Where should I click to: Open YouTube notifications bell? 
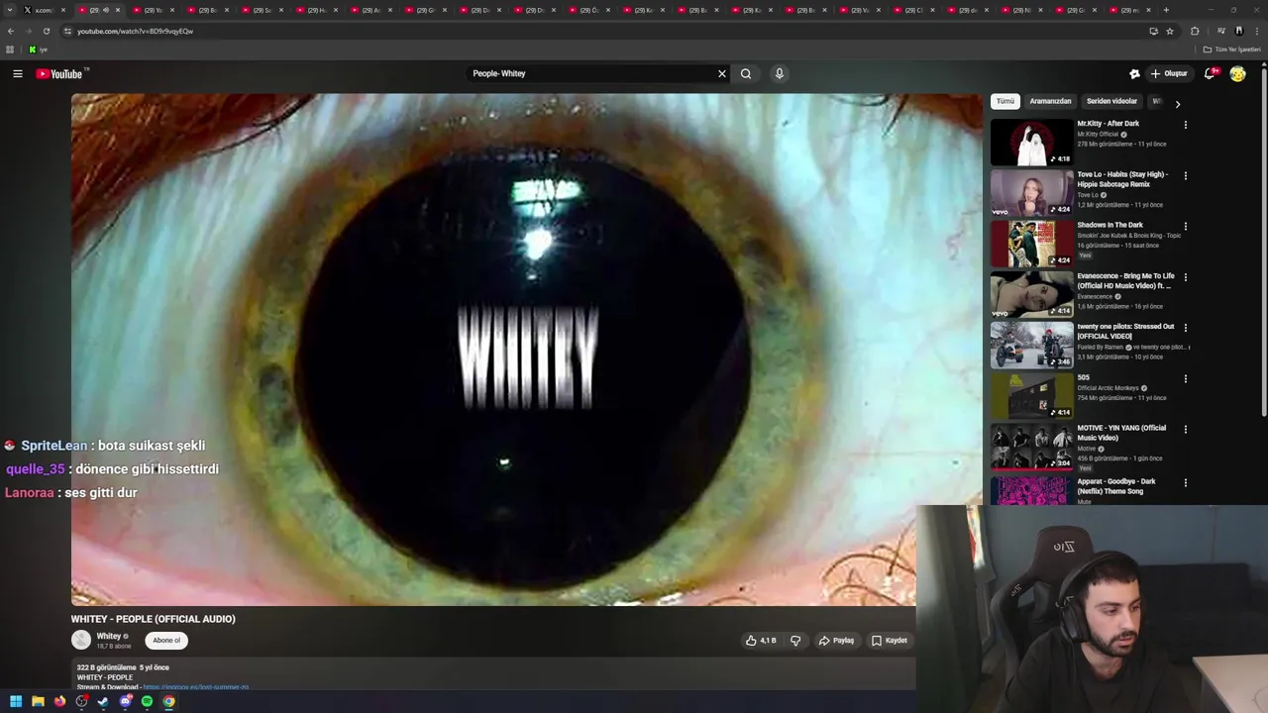[1210, 73]
